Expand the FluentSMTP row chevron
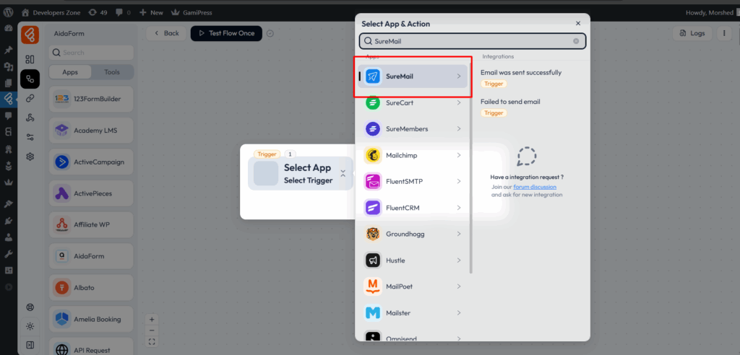 459,182
